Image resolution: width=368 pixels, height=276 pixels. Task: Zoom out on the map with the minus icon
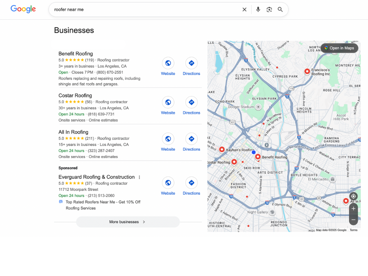pos(353,220)
